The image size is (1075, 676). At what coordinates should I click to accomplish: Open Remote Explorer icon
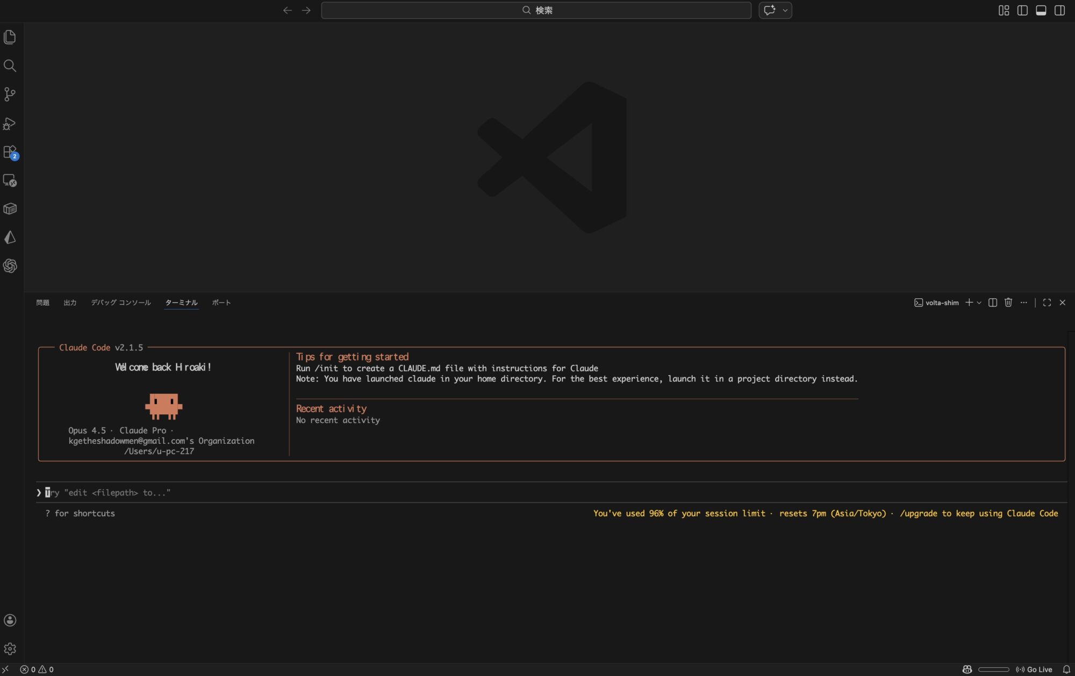coord(10,181)
